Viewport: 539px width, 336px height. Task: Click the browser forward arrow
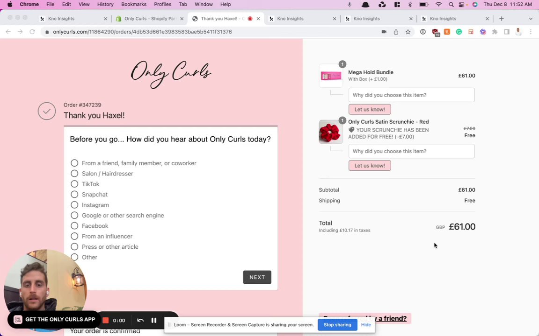[20, 32]
